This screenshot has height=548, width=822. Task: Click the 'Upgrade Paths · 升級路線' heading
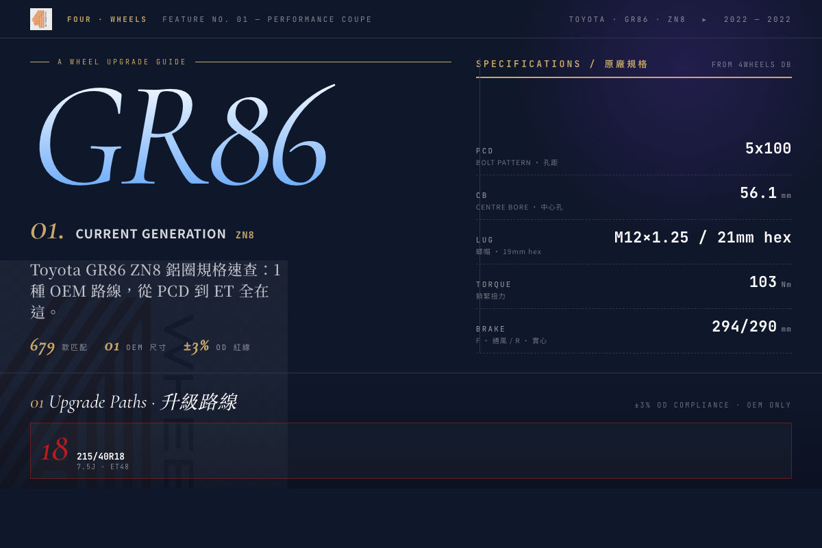tap(142, 402)
